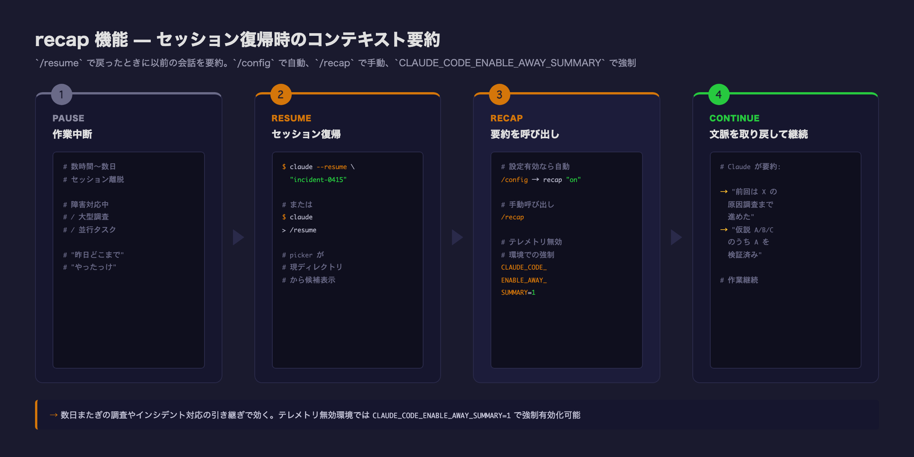
Task: Click the green string "incident-0415"
Action: (x=318, y=179)
